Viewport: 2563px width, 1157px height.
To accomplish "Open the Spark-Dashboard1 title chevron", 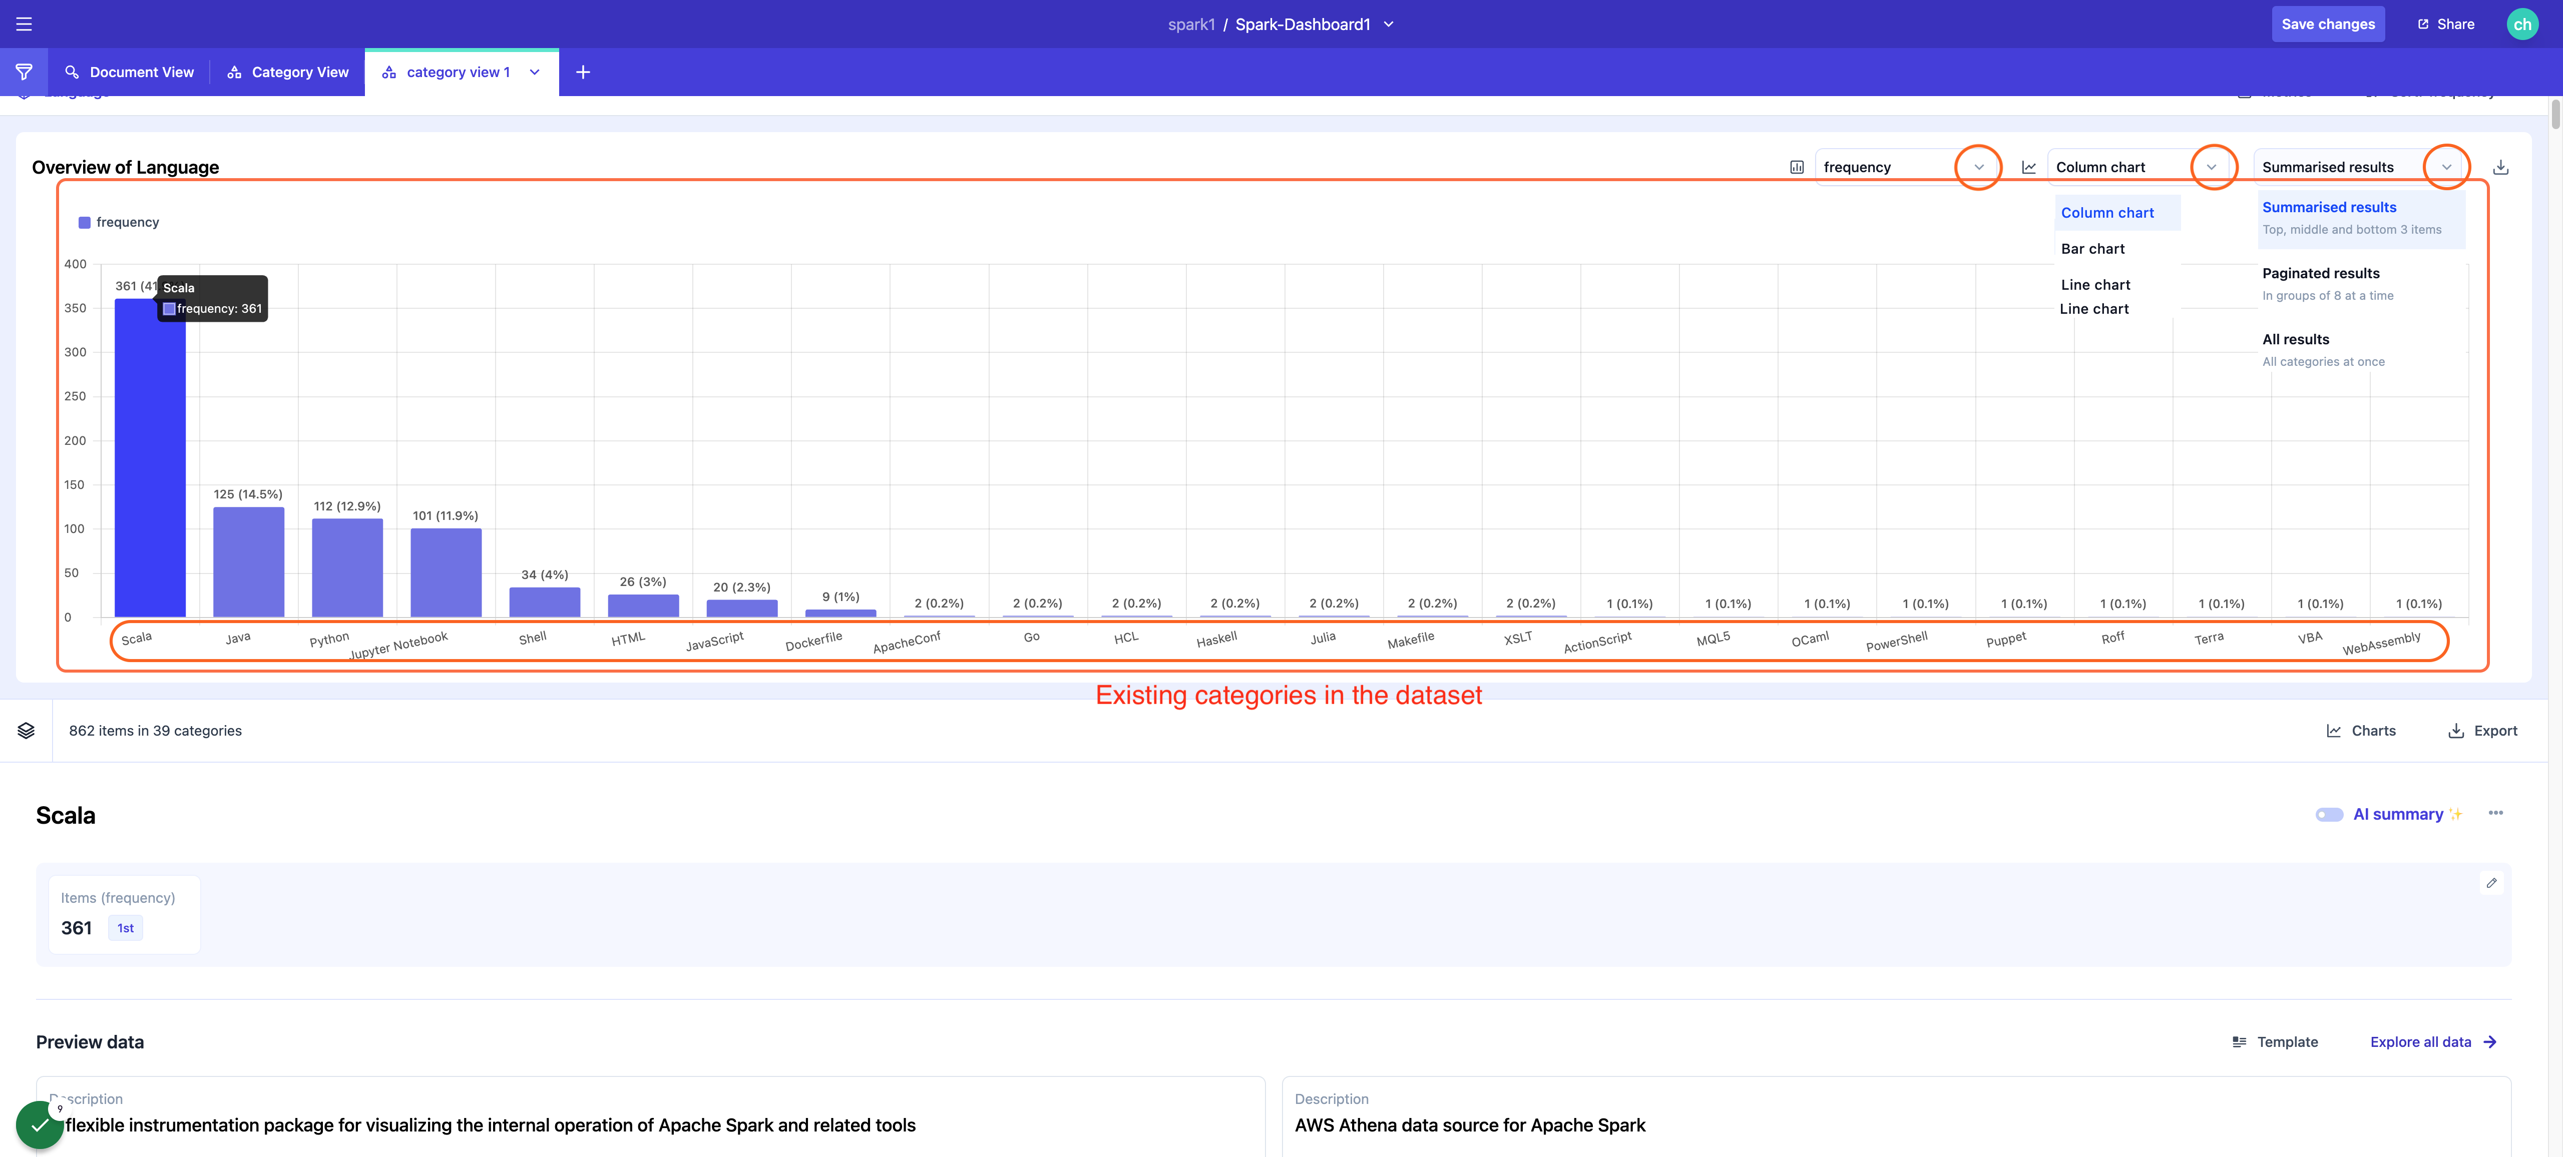I will (x=1389, y=24).
